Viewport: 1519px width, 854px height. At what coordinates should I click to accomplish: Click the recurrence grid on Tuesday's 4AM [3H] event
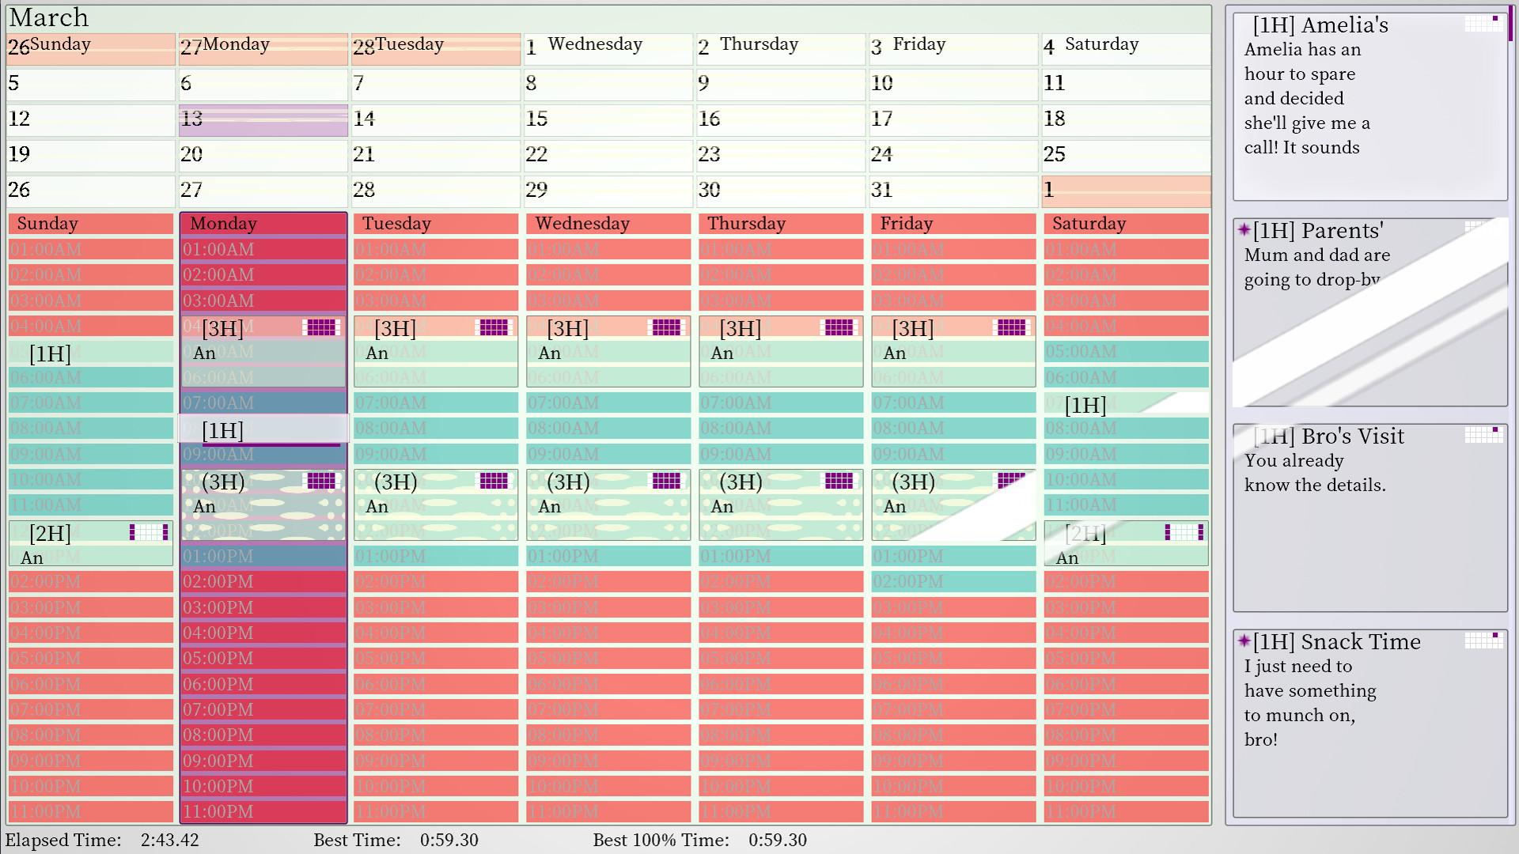tap(494, 327)
